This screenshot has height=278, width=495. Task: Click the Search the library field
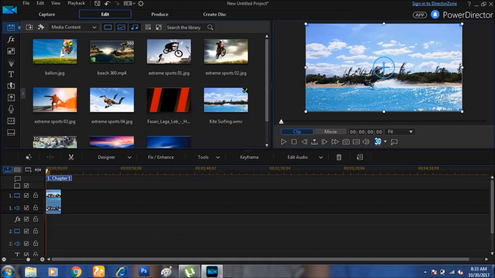[186, 27]
